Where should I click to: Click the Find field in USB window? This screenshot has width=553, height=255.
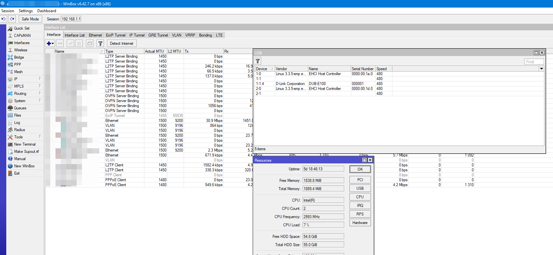[x=534, y=62]
